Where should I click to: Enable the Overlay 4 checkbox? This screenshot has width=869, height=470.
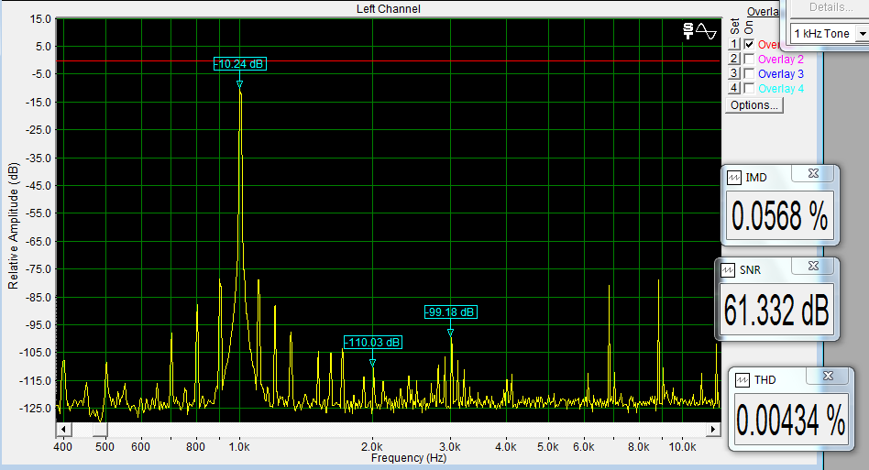click(749, 88)
